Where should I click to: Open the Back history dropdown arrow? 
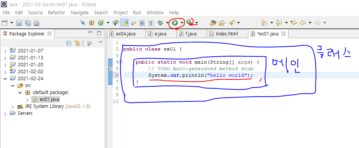click(x=310, y=23)
